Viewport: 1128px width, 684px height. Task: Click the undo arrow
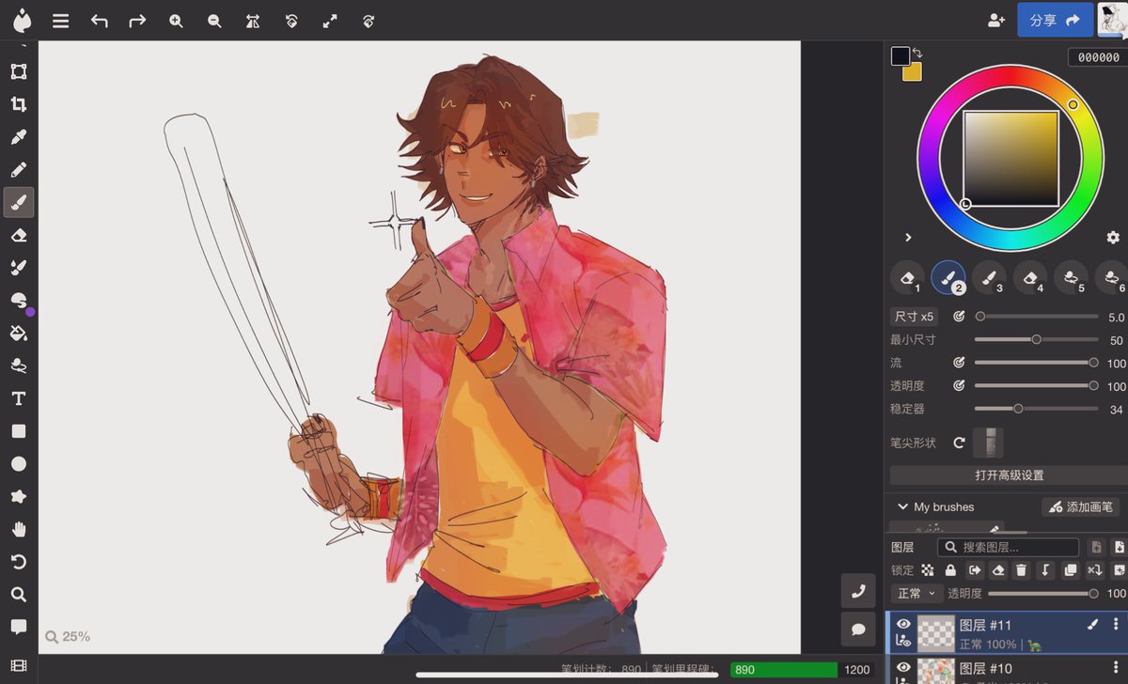click(x=99, y=21)
